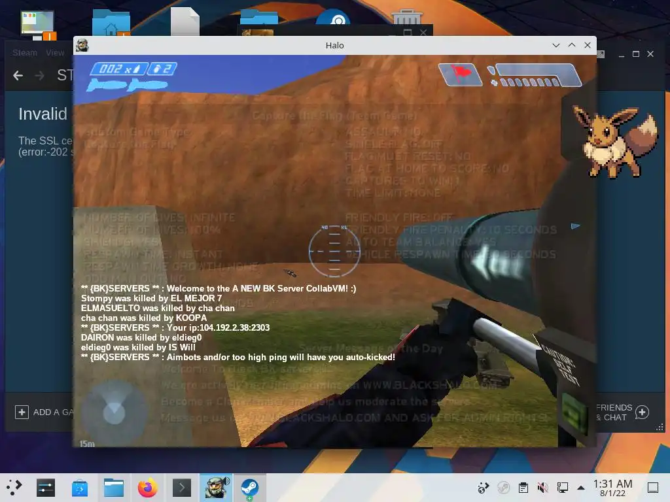Open Friends & Chat in Steam

click(622, 412)
